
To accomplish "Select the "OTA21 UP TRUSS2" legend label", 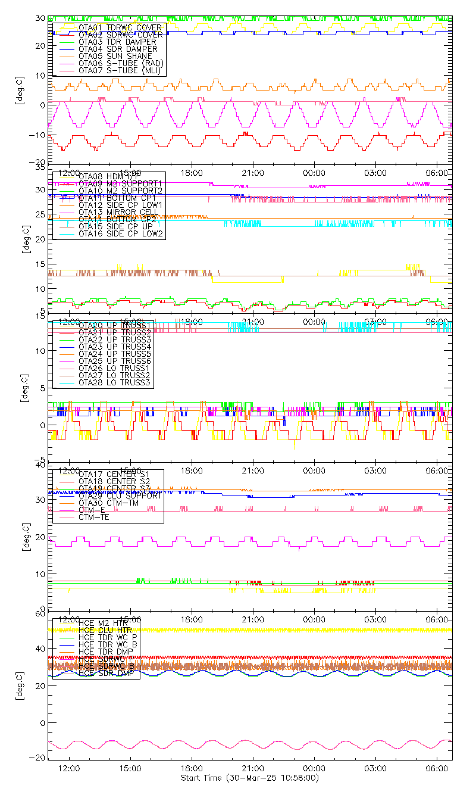I will point(115,332).
